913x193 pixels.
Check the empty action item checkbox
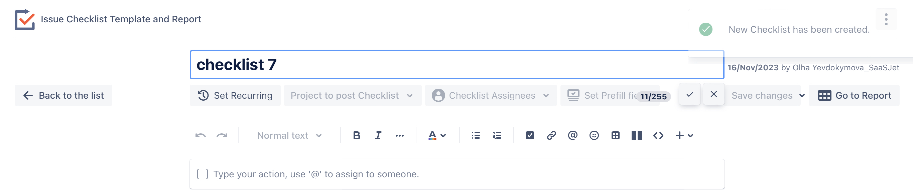[x=203, y=174]
